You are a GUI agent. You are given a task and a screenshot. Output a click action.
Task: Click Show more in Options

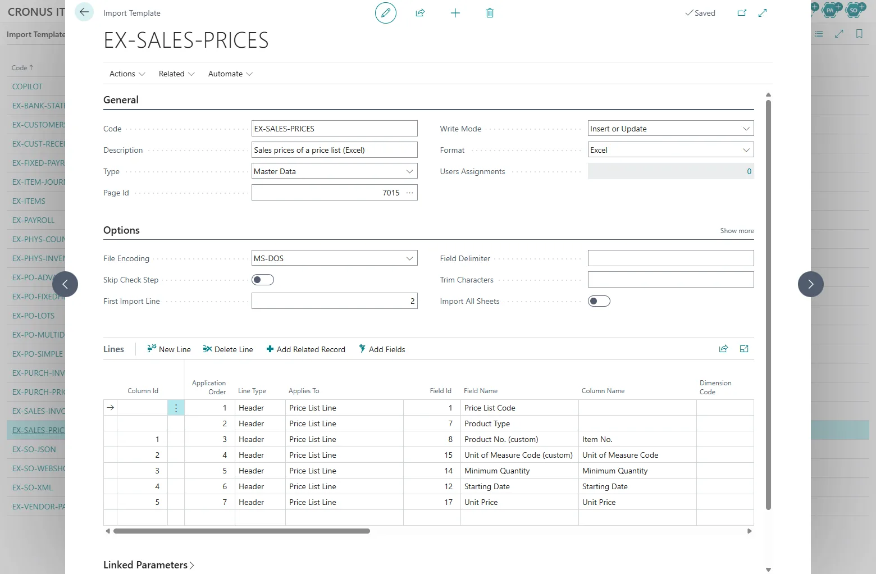737,231
